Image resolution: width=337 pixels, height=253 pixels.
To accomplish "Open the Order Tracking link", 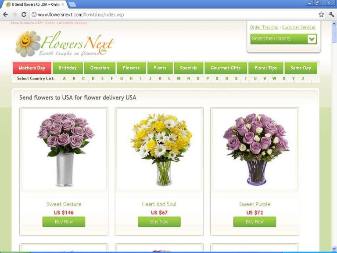I will click(264, 27).
